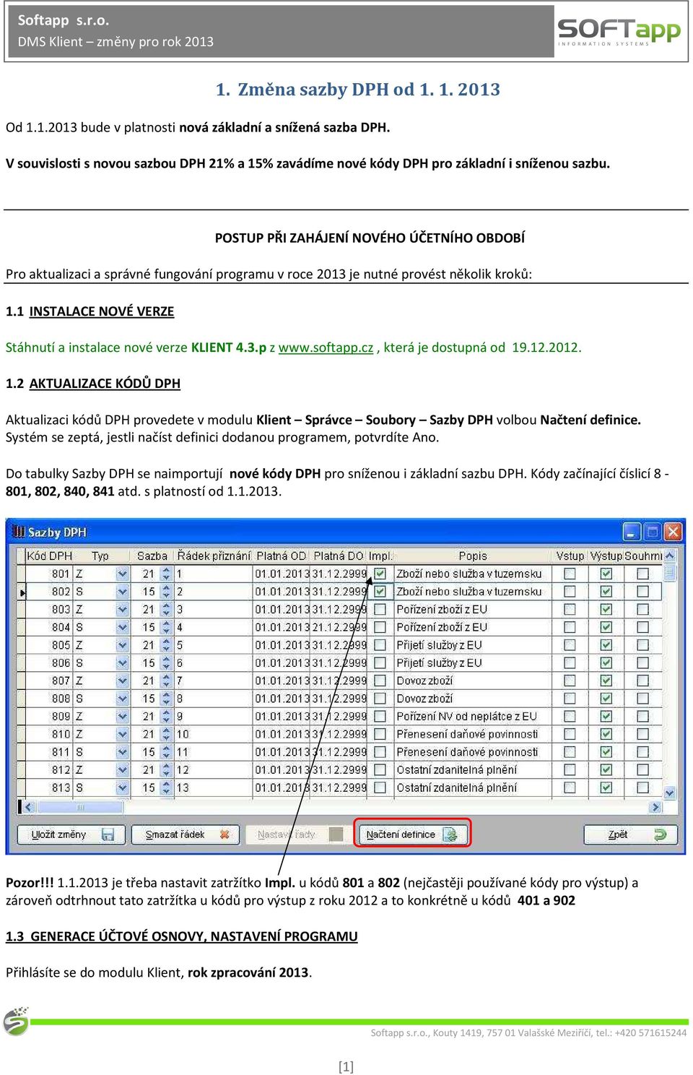This screenshot has height=1075, width=693.
Task: Expand the Typ dropdown for code 812
Action: click(123, 769)
